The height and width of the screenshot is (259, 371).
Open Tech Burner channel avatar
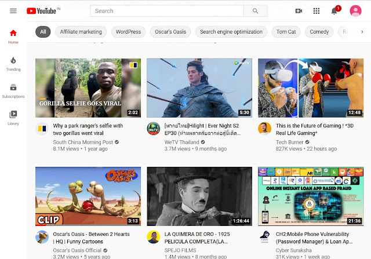(x=264, y=129)
